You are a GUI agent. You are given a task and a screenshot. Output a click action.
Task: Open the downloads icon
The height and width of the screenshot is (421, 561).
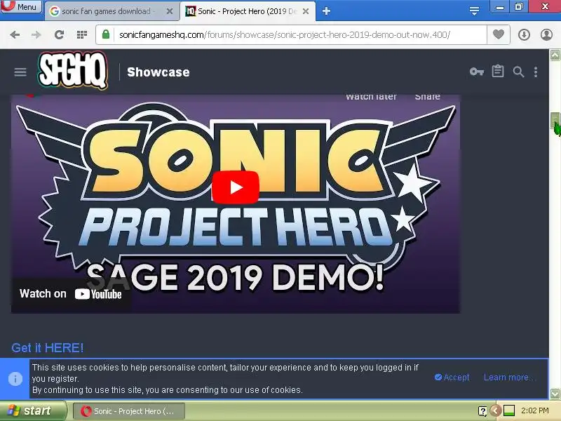pyautogui.click(x=524, y=34)
